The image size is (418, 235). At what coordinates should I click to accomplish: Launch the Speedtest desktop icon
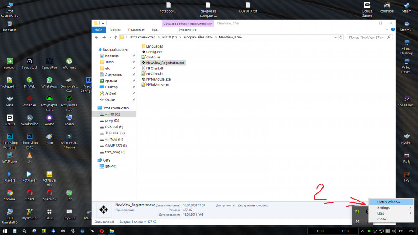30,63
